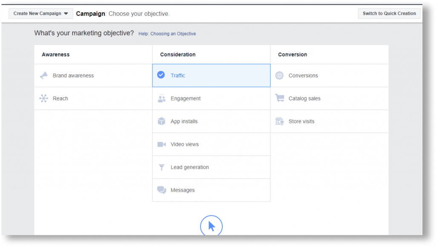Click the Catalog sales cart icon
The height and width of the screenshot is (246, 436).
pos(280,98)
